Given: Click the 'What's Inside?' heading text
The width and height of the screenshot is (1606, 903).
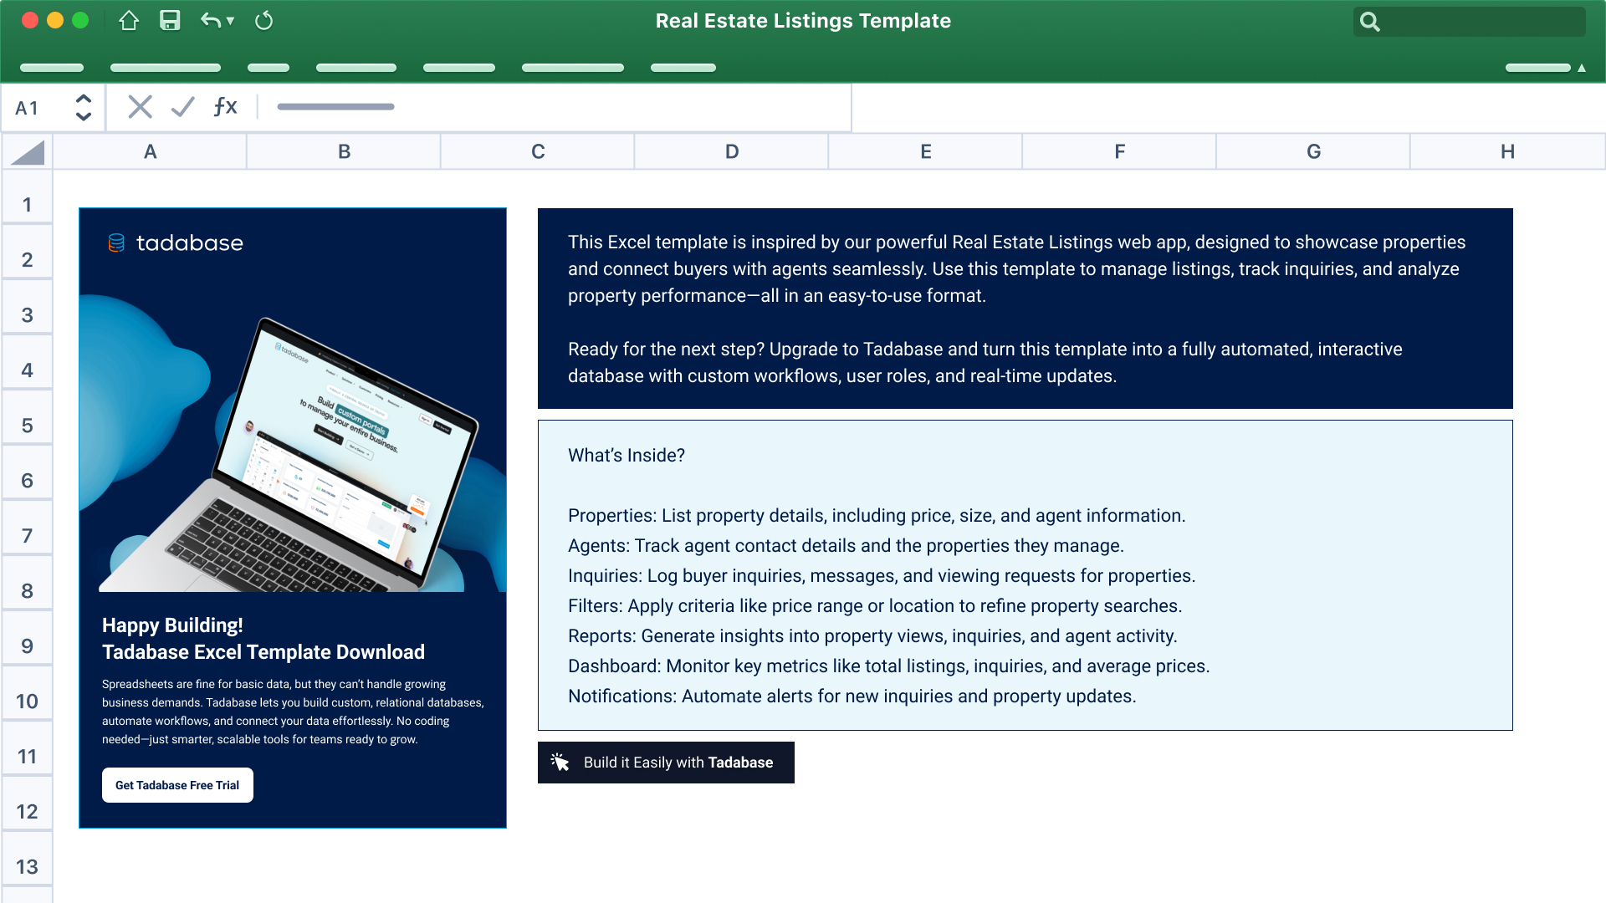Looking at the screenshot, I should (x=627, y=456).
